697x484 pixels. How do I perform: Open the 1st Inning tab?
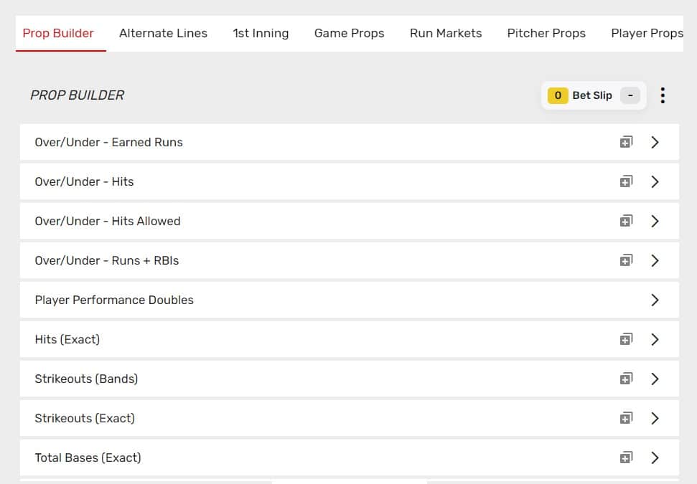point(261,33)
